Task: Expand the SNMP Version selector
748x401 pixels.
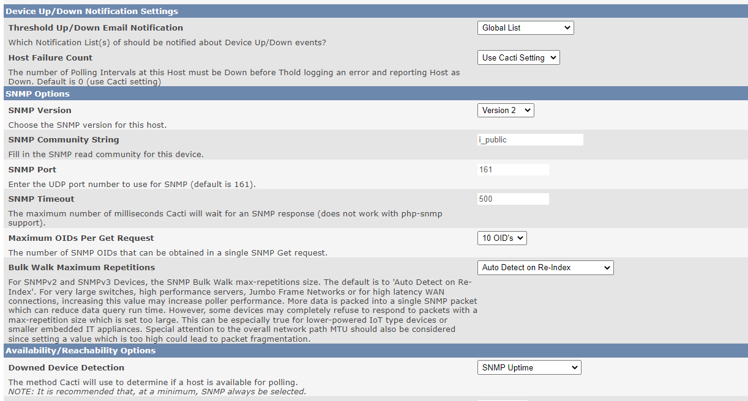Action: click(505, 110)
